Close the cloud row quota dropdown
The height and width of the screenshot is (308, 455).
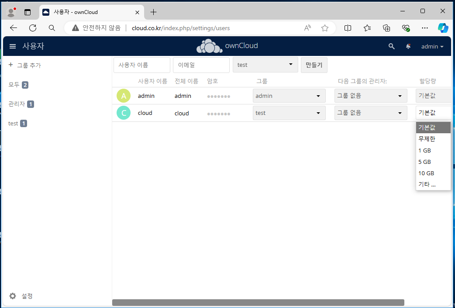(x=434, y=113)
